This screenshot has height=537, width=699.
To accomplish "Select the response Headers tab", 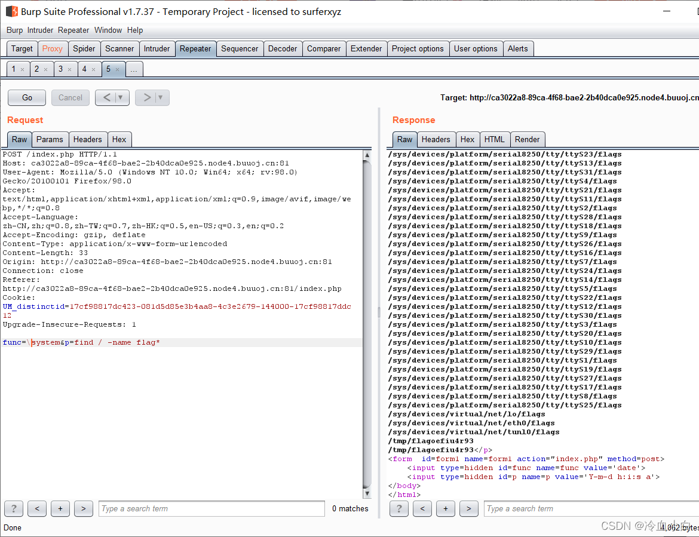I will [436, 140].
